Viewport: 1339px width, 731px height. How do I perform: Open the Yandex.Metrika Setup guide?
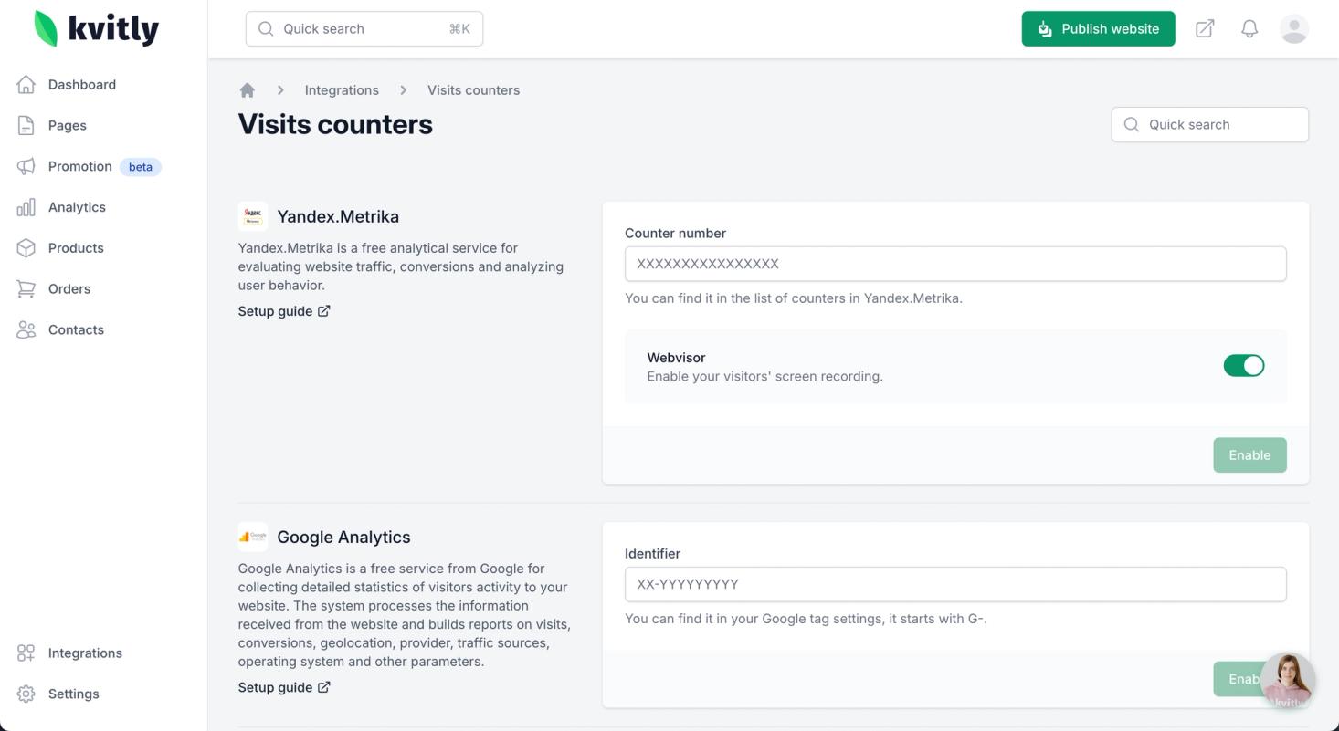click(x=276, y=311)
